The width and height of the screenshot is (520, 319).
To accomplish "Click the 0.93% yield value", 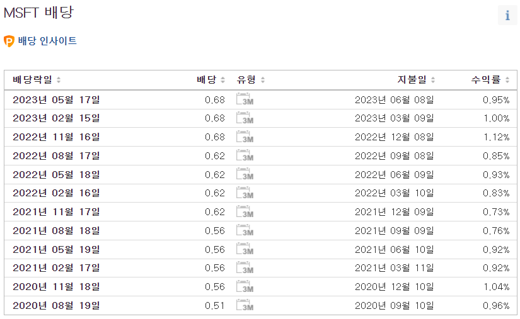I will coord(496,174).
